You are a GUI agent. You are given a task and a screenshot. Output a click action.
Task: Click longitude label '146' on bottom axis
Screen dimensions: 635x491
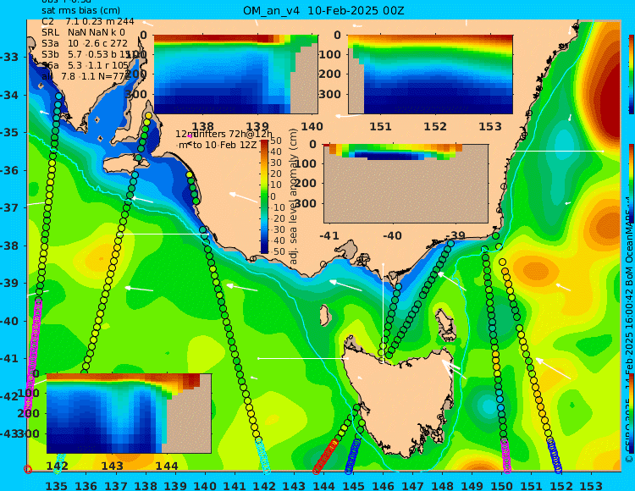pos(383,485)
